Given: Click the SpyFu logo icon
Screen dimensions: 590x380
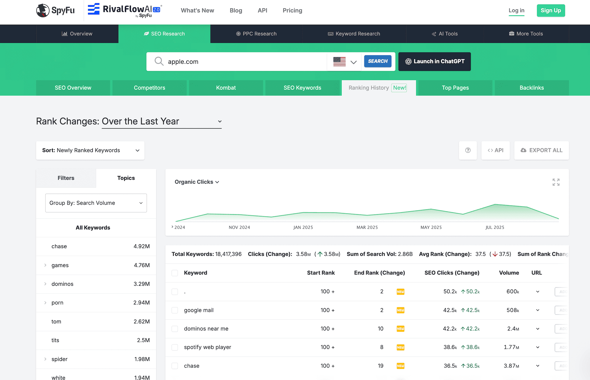Looking at the screenshot, I should [x=43, y=11].
